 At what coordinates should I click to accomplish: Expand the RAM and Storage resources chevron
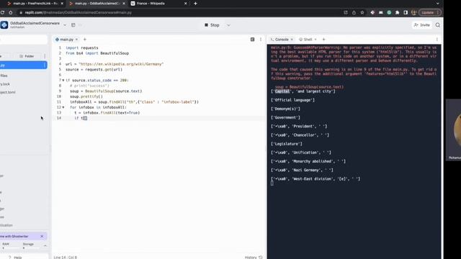pyautogui.click(x=45, y=245)
